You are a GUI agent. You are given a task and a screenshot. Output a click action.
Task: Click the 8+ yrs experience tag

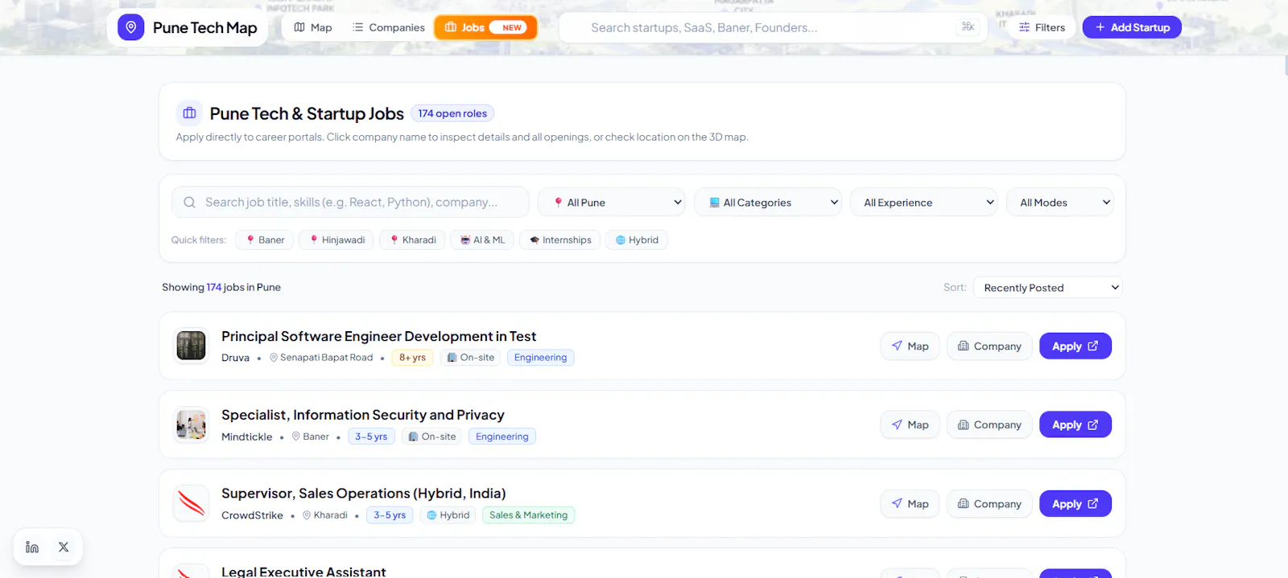pos(413,358)
